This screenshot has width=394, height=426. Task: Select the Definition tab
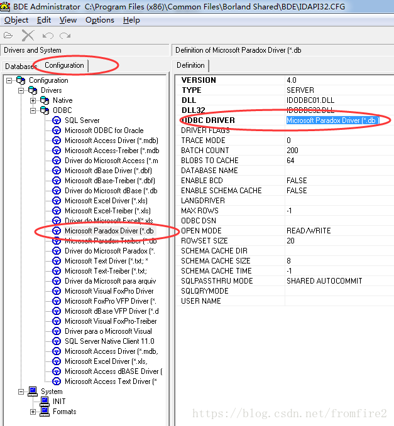[190, 65]
